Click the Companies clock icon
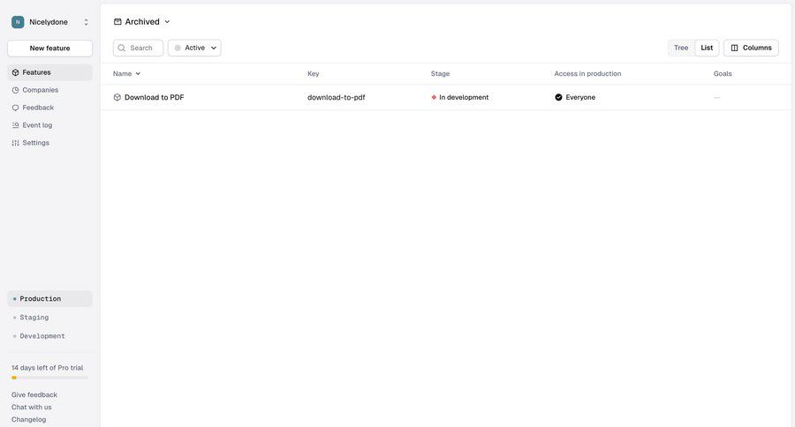This screenshot has height=427, width=795. 15,90
